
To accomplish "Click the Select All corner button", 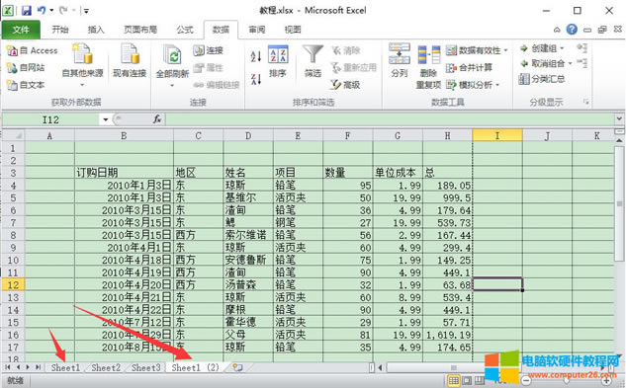I will click(13, 135).
